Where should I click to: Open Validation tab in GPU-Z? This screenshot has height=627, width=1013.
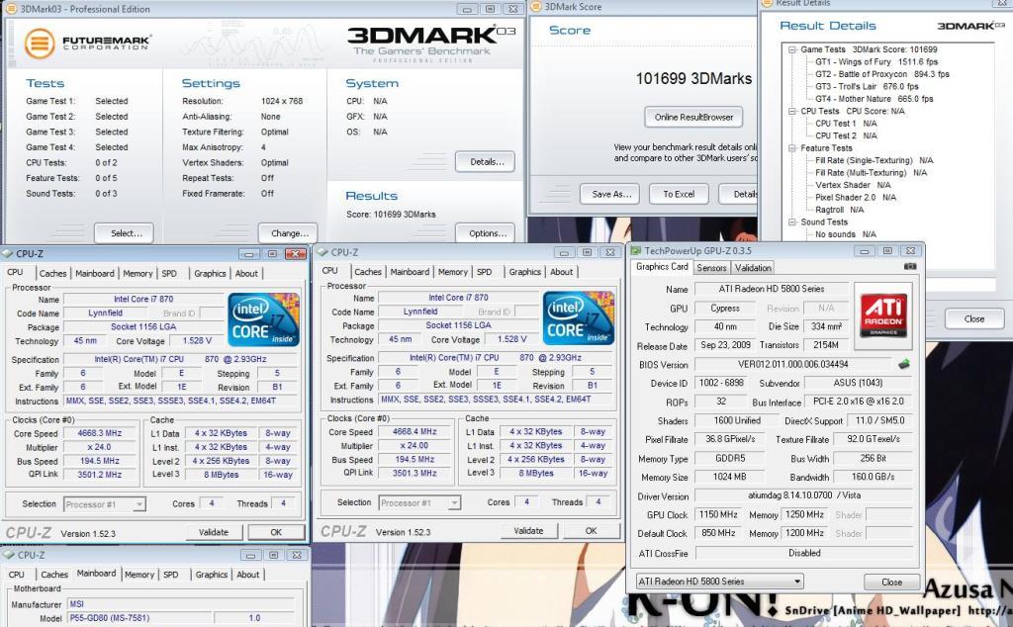753,267
